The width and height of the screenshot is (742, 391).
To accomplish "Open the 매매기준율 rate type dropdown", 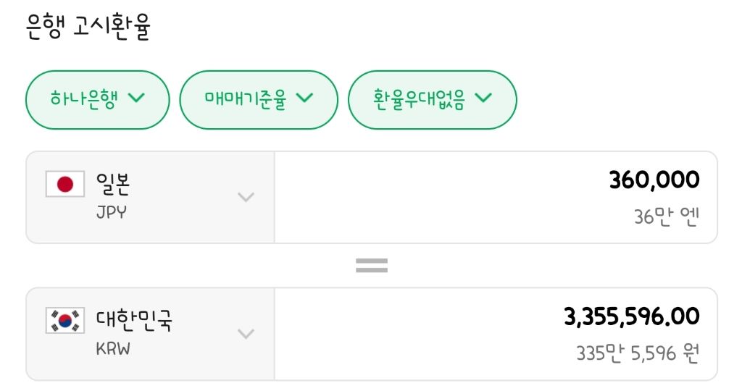I will point(258,99).
